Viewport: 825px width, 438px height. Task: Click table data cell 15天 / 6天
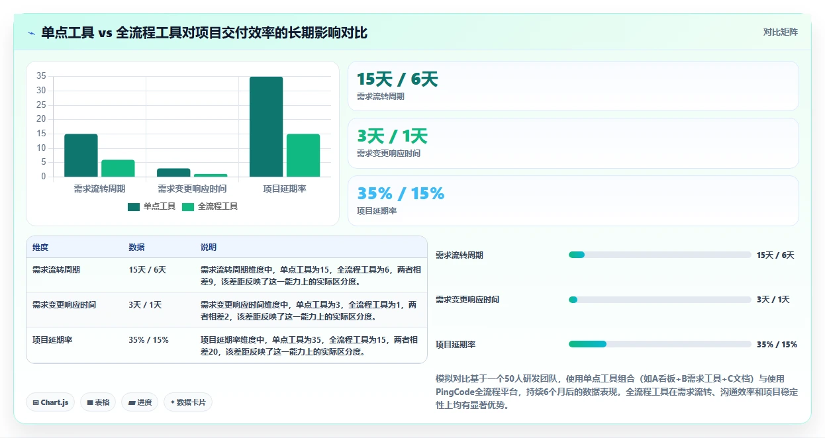[x=147, y=270]
